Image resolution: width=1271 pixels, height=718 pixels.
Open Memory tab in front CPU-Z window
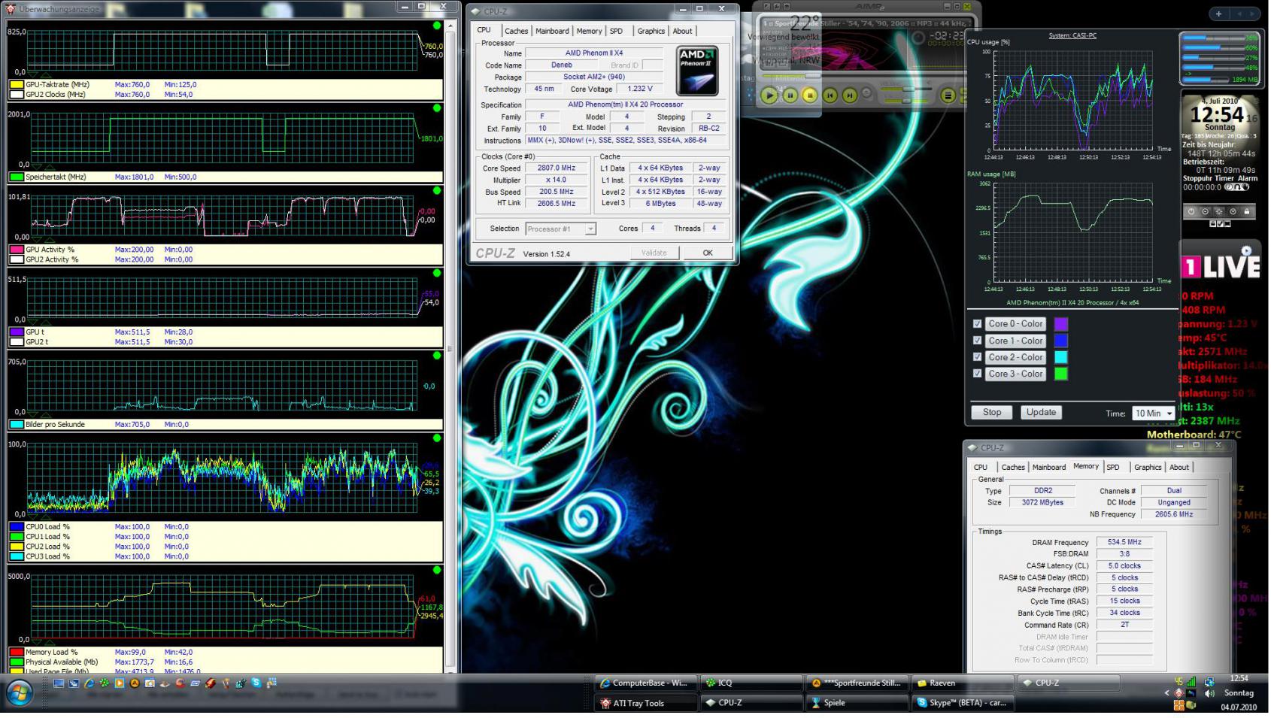point(589,31)
